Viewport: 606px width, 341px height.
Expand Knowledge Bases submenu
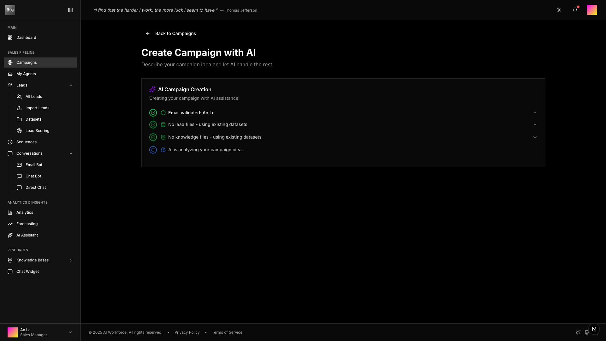(x=71, y=260)
